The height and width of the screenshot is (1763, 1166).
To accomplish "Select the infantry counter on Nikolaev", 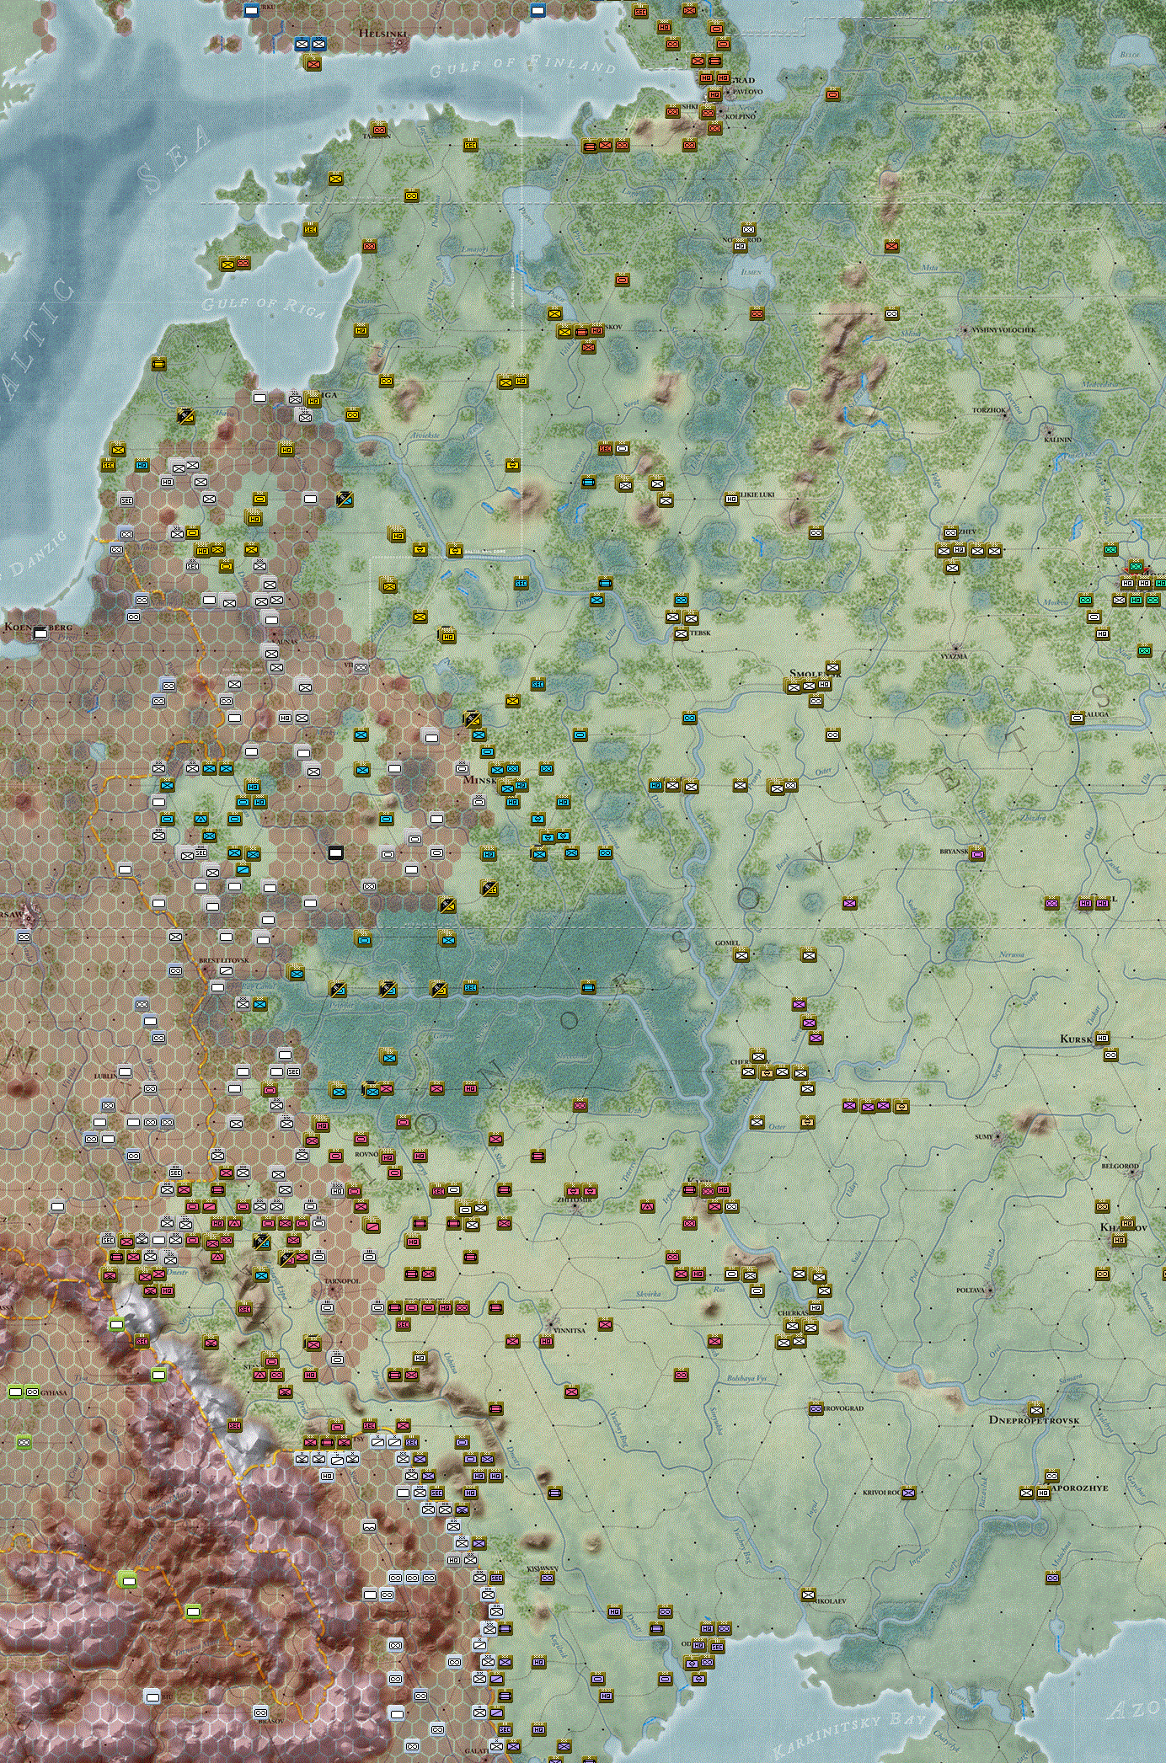I will [x=808, y=1594].
